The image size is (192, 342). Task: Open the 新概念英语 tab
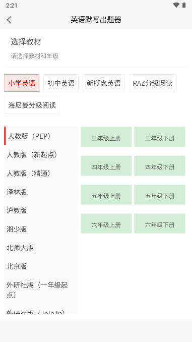pos(103,83)
